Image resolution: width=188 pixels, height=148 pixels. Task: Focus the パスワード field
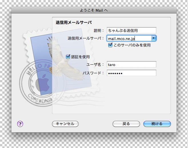(x=131, y=73)
